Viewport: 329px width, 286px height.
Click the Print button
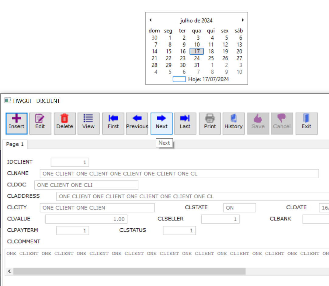click(210, 123)
